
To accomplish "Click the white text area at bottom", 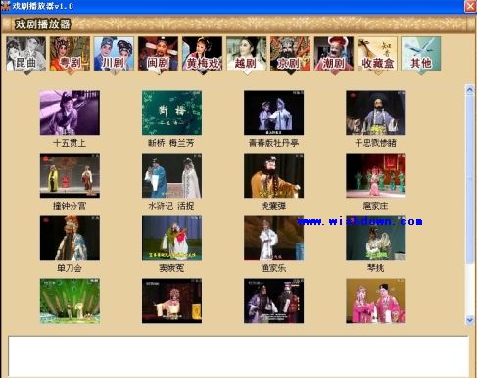I will tap(238, 356).
